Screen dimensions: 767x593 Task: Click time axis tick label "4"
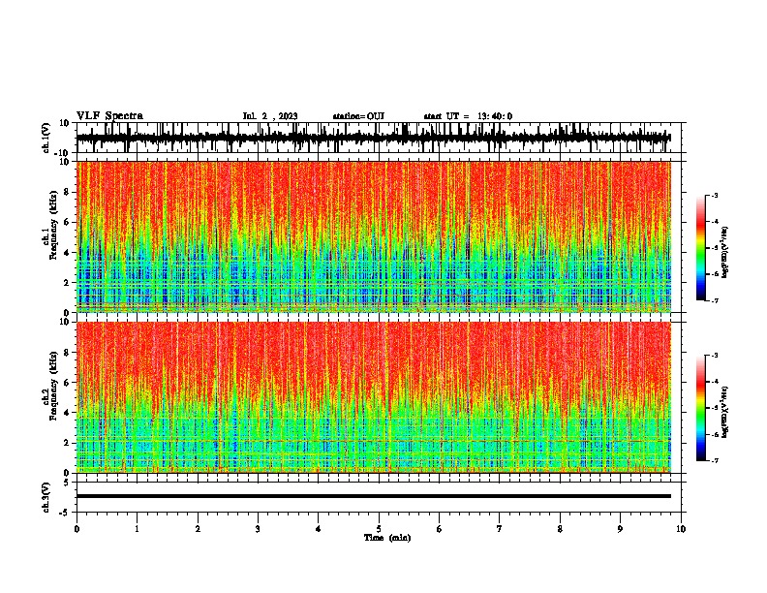pyautogui.click(x=319, y=529)
